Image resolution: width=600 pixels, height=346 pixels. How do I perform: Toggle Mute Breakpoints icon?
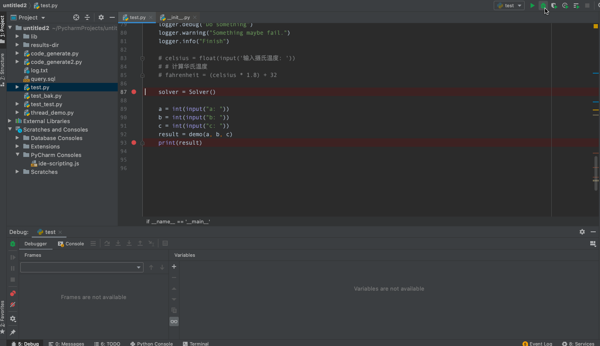pos(13,305)
